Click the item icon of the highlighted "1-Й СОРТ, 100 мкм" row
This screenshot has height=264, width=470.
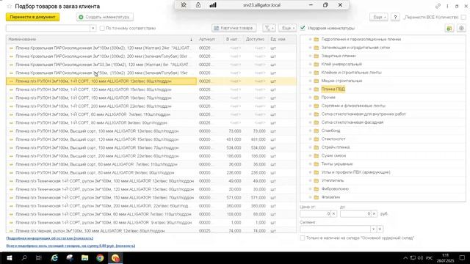[x=11, y=81]
